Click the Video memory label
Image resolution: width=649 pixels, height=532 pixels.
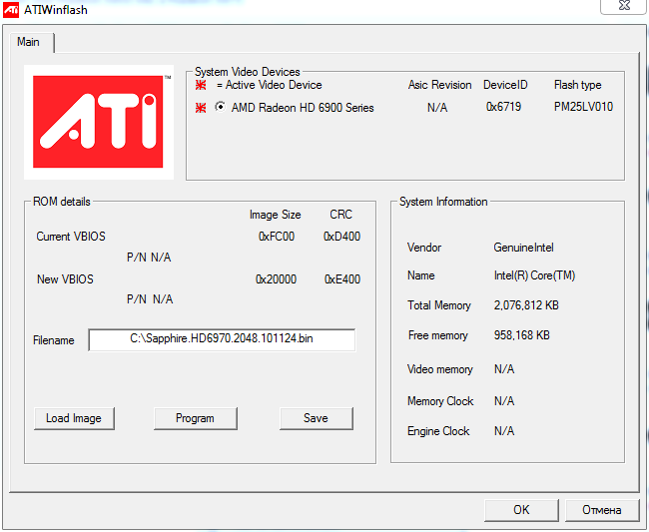pos(440,369)
